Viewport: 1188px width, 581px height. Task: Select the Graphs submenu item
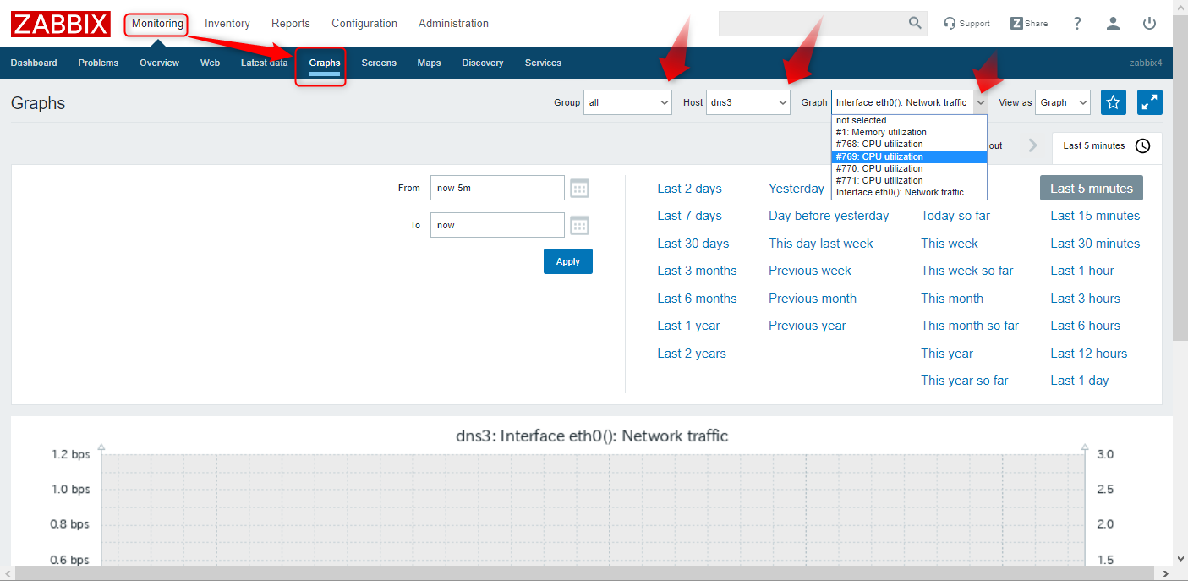point(325,63)
